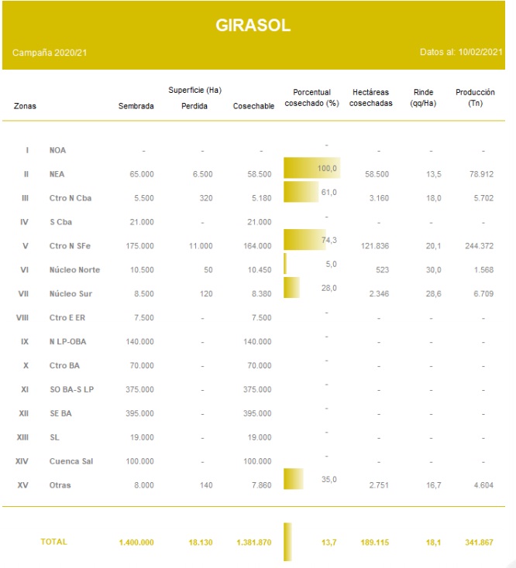The image size is (516, 568).
Task: Select the Sembrada column header
Action: pyautogui.click(x=136, y=106)
